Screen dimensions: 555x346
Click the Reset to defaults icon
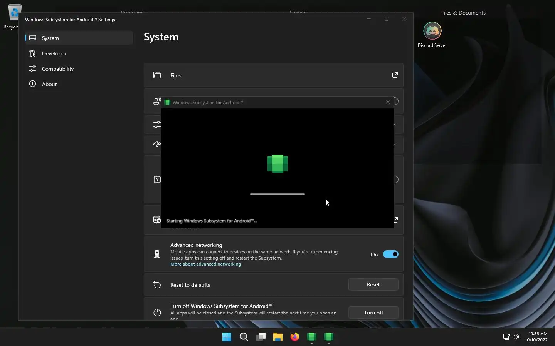coord(157,284)
